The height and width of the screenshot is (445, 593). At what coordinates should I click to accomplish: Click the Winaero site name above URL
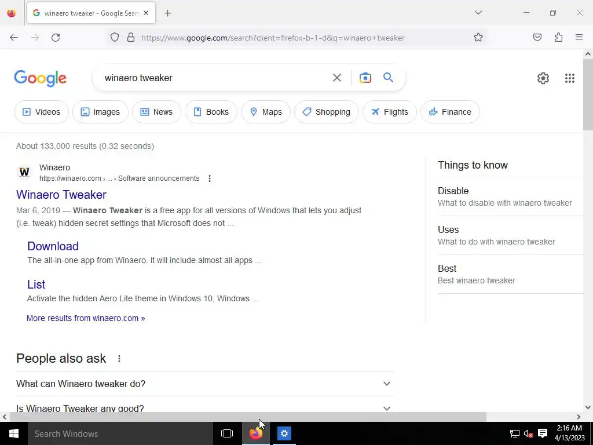54,167
